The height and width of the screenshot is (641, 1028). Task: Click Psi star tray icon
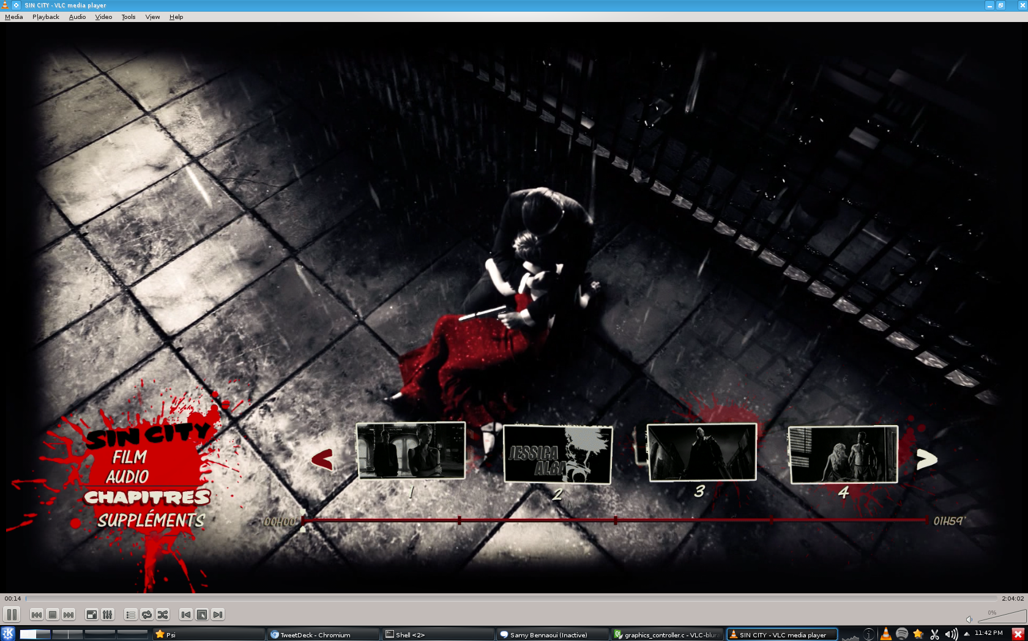pyautogui.click(x=918, y=634)
